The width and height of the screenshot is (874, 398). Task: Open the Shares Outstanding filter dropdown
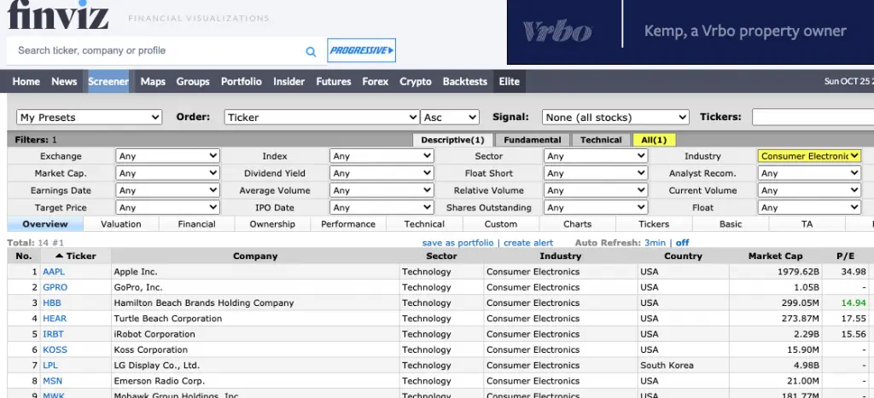(x=596, y=208)
